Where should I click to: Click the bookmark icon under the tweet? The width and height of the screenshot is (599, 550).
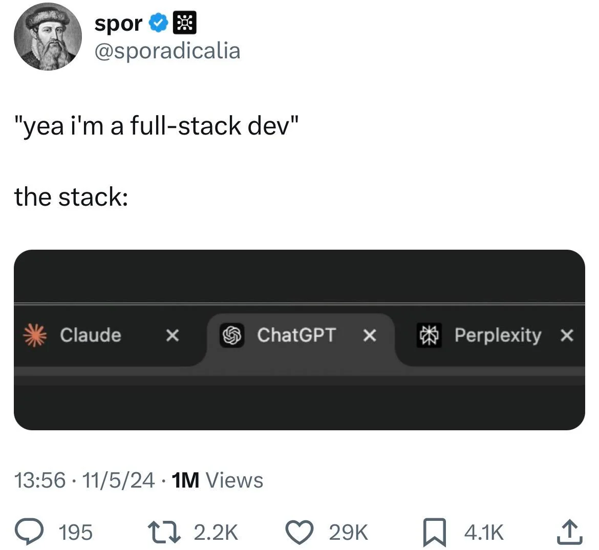(434, 531)
